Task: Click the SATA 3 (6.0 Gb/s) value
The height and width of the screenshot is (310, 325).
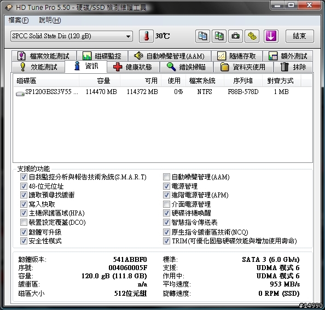Action: 271,260
